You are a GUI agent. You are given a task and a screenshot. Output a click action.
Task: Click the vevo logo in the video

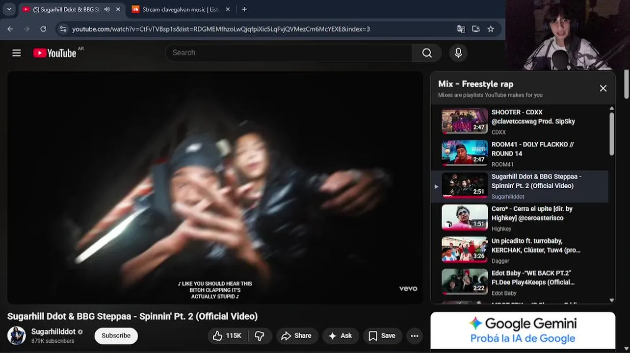[x=408, y=288]
